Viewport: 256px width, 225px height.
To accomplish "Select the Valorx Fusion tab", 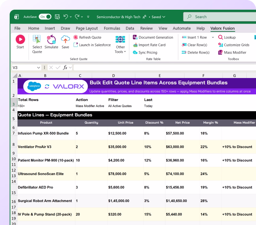I will coord(222,28).
